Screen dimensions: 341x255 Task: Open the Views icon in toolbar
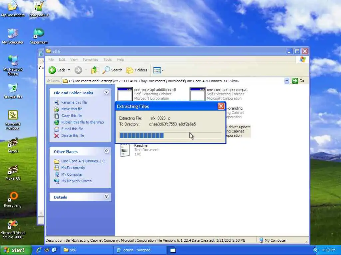[x=157, y=70]
